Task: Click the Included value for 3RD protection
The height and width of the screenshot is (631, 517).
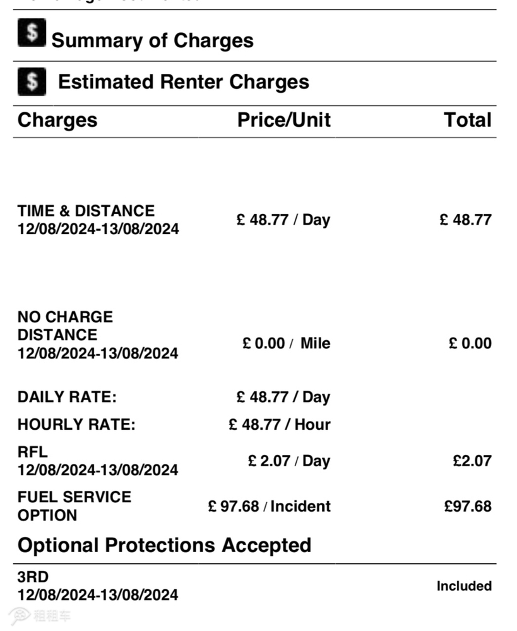Action: (x=464, y=586)
